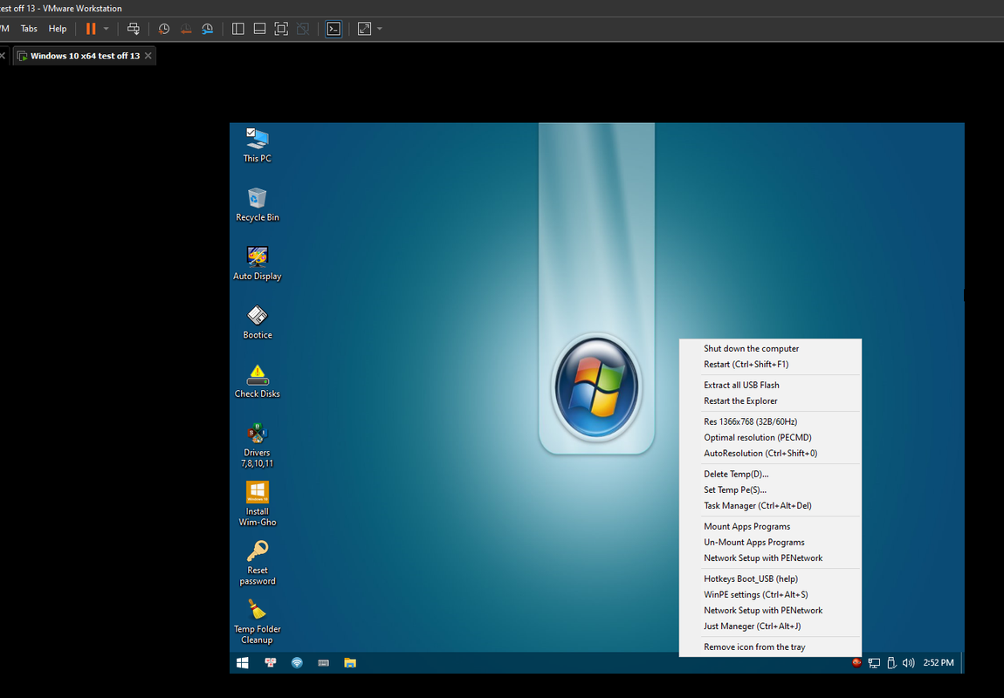This screenshot has height=698, width=1004.
Task: Click the network tray icon
Action: click(x=874, y=663)
